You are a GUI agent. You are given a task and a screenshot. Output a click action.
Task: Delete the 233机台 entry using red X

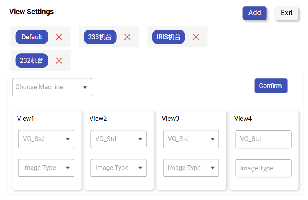tap(128, 37)
